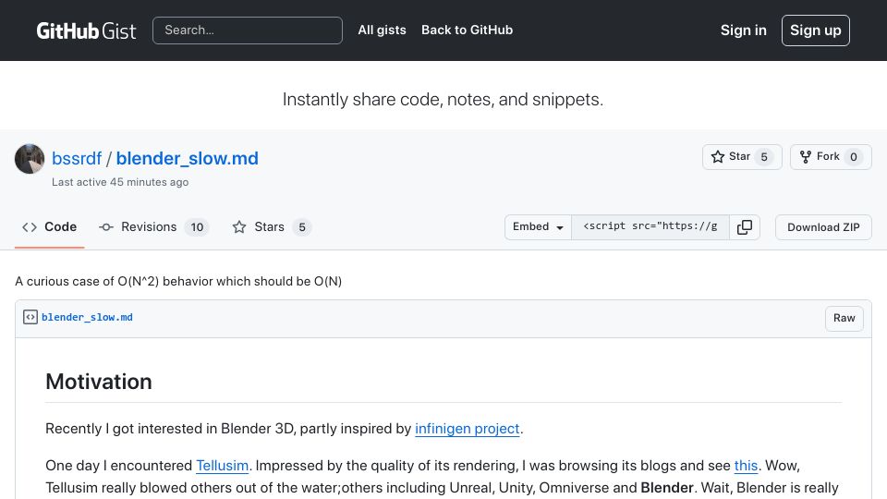The width and height of the screenshot is (887, 499).
Task: Open the blender_slow.md file header link
Action: [x=87, y=317]
